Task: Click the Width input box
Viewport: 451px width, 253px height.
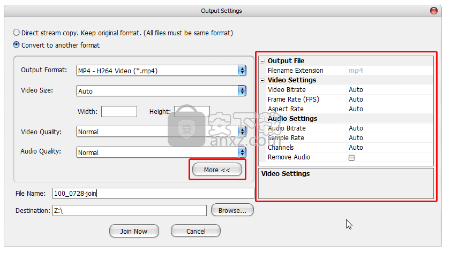Action: (x=119, y=111)
